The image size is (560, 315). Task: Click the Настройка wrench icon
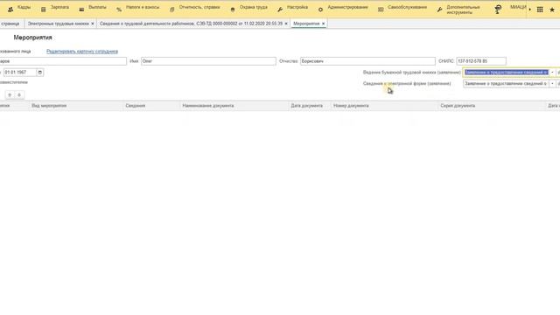click(x=280, y=10)
